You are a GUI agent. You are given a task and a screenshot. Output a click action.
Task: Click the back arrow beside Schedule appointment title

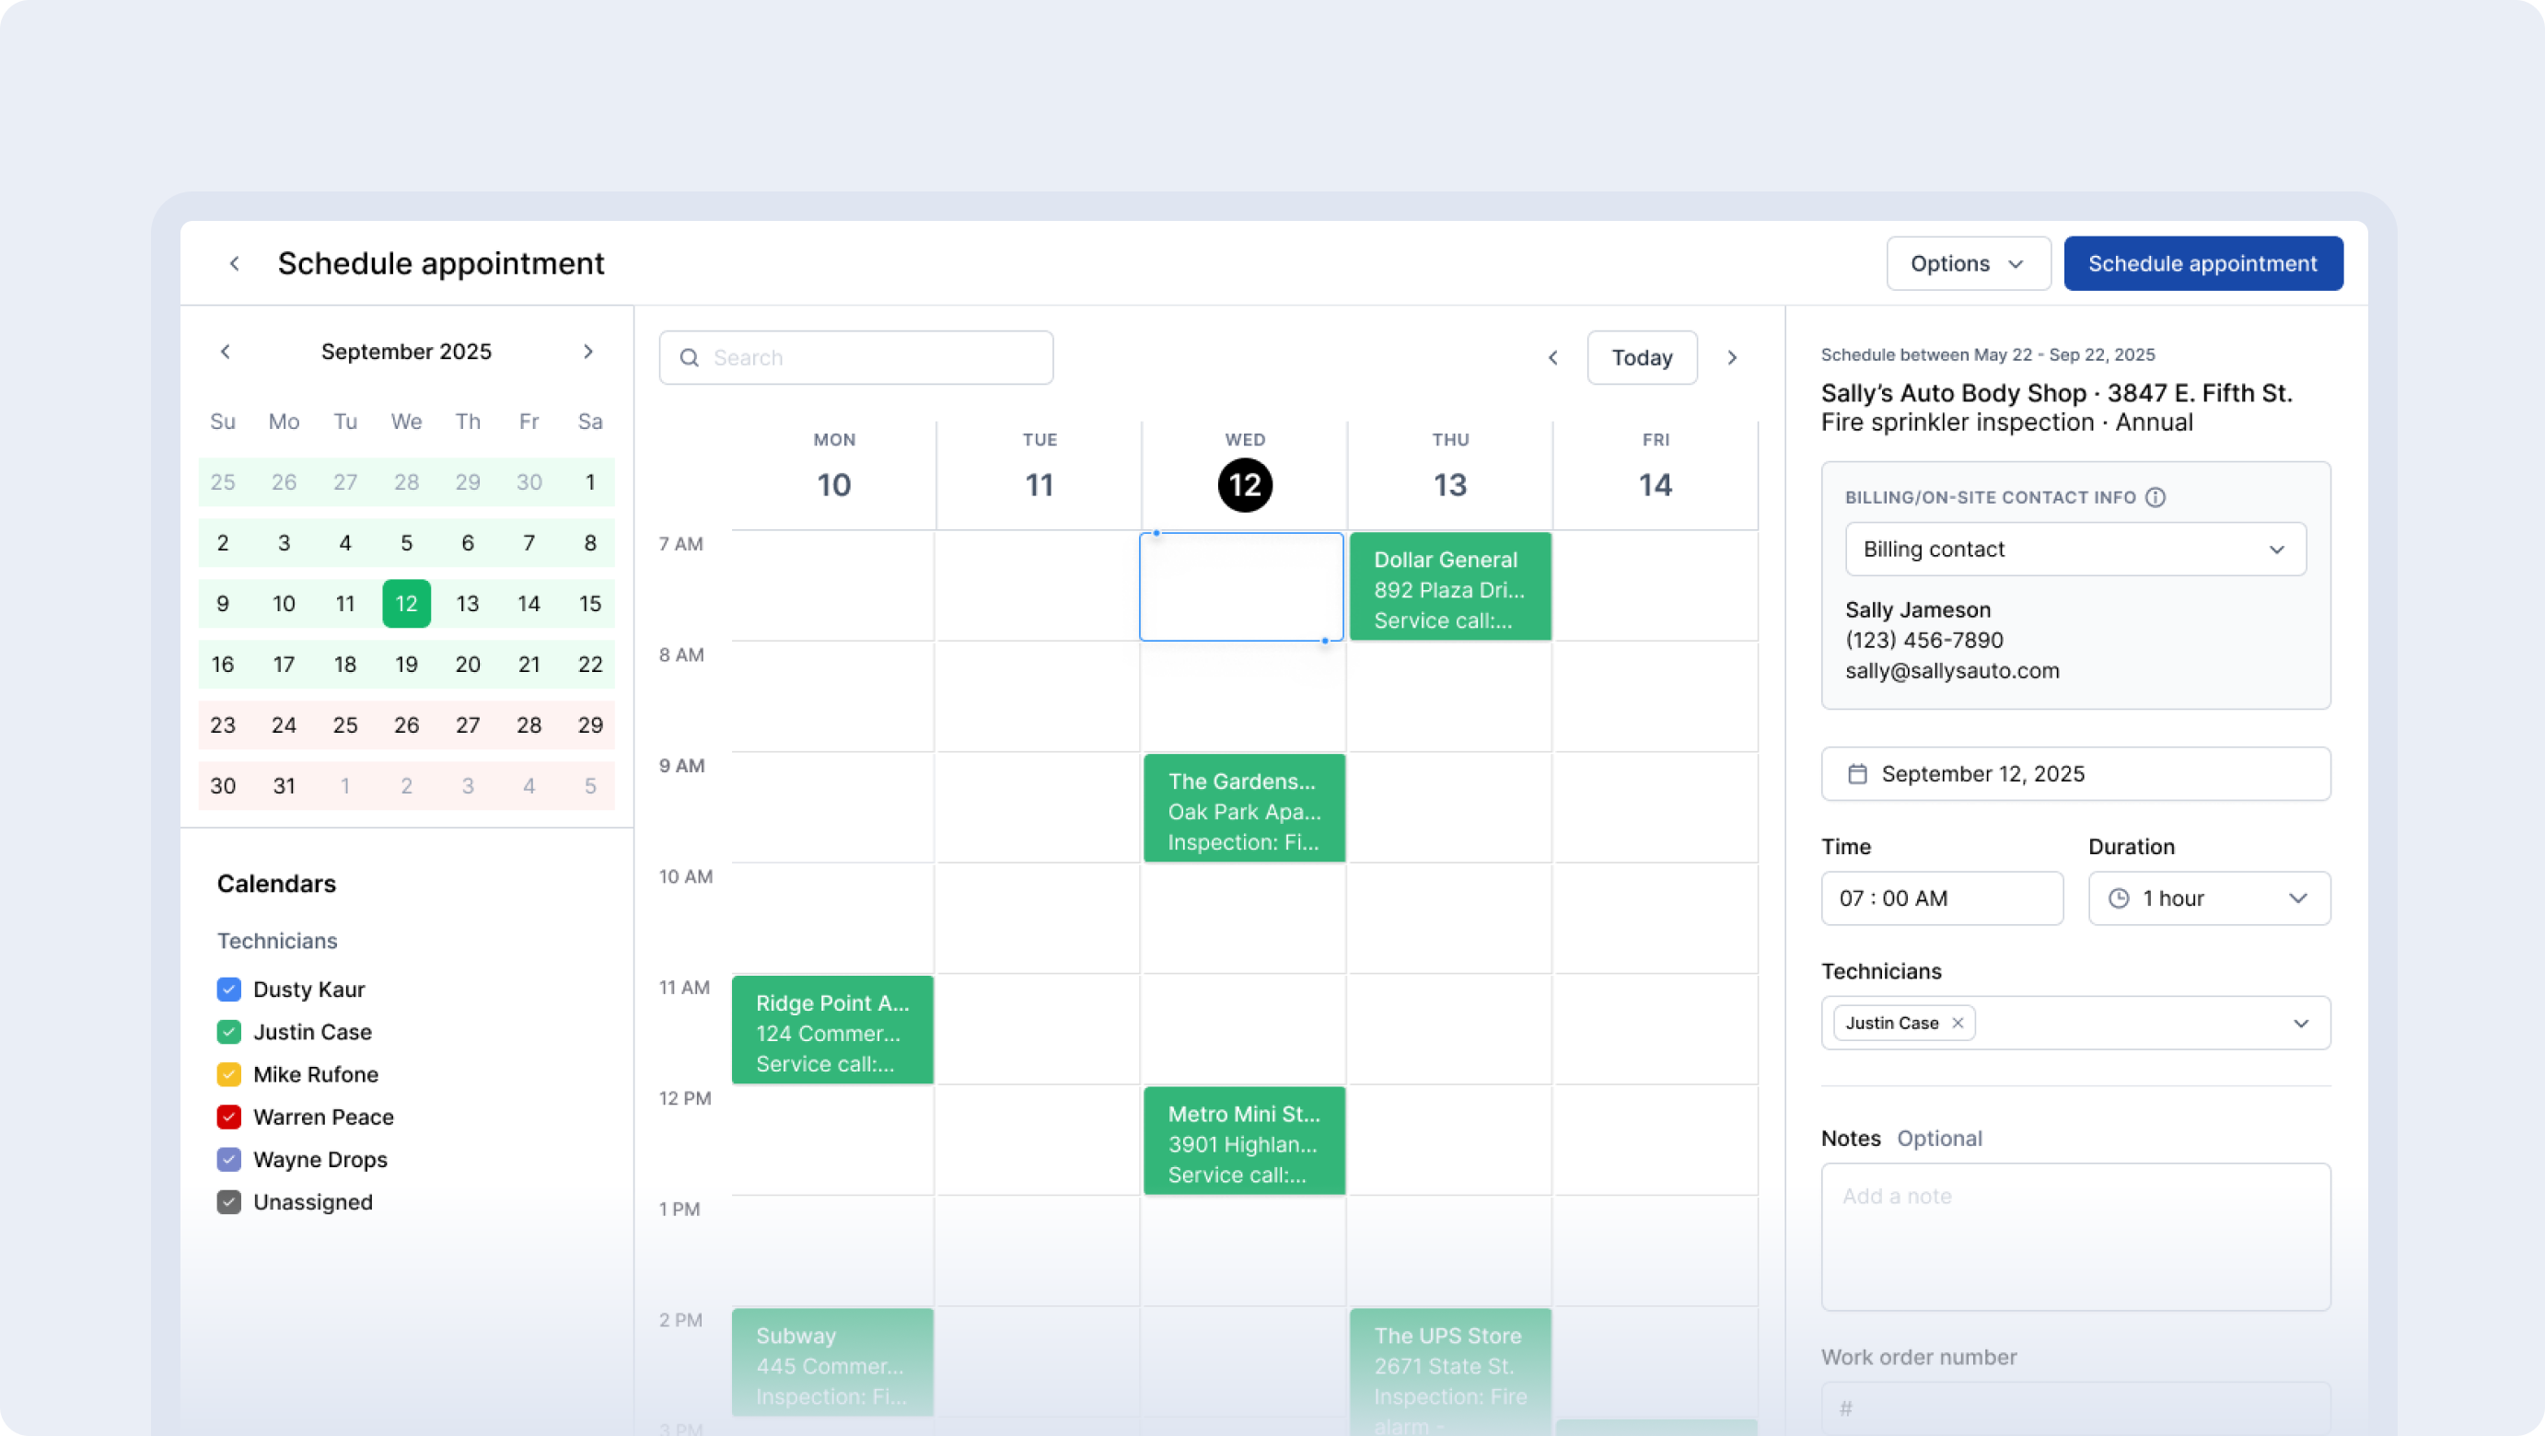234,263
